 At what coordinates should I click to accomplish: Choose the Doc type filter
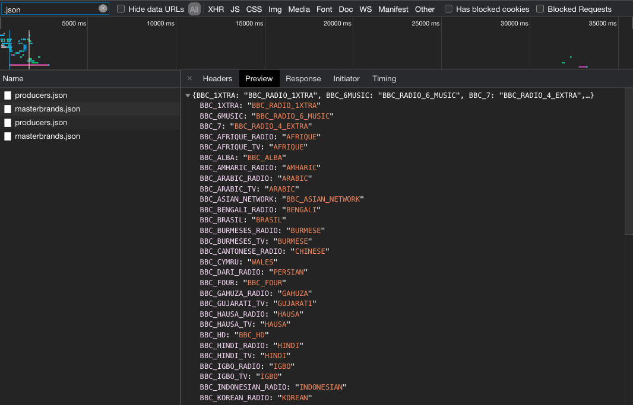tap(346, 9)
